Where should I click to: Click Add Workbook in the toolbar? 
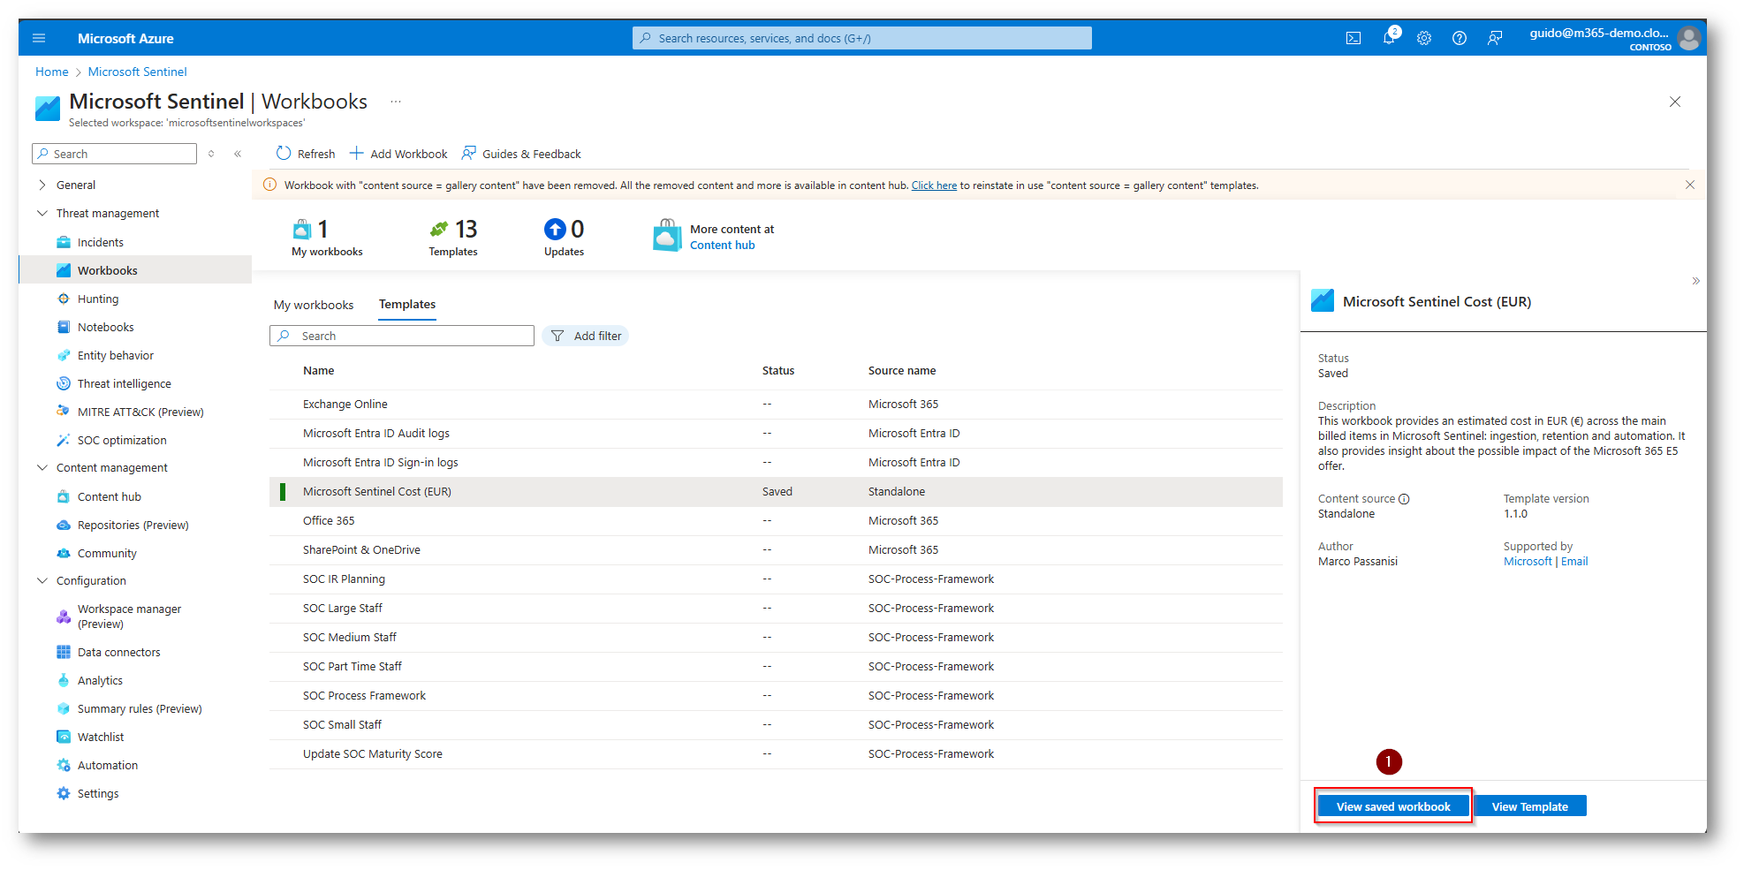[398, 154]
